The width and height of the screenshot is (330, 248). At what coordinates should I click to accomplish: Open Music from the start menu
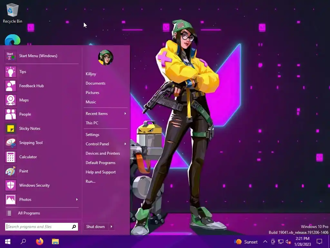click(x=91, y=102)
